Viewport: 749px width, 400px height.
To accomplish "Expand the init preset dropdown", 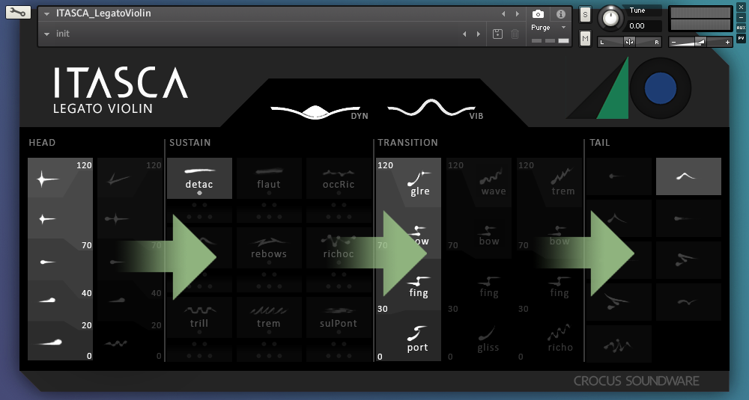I will point(46,34).
